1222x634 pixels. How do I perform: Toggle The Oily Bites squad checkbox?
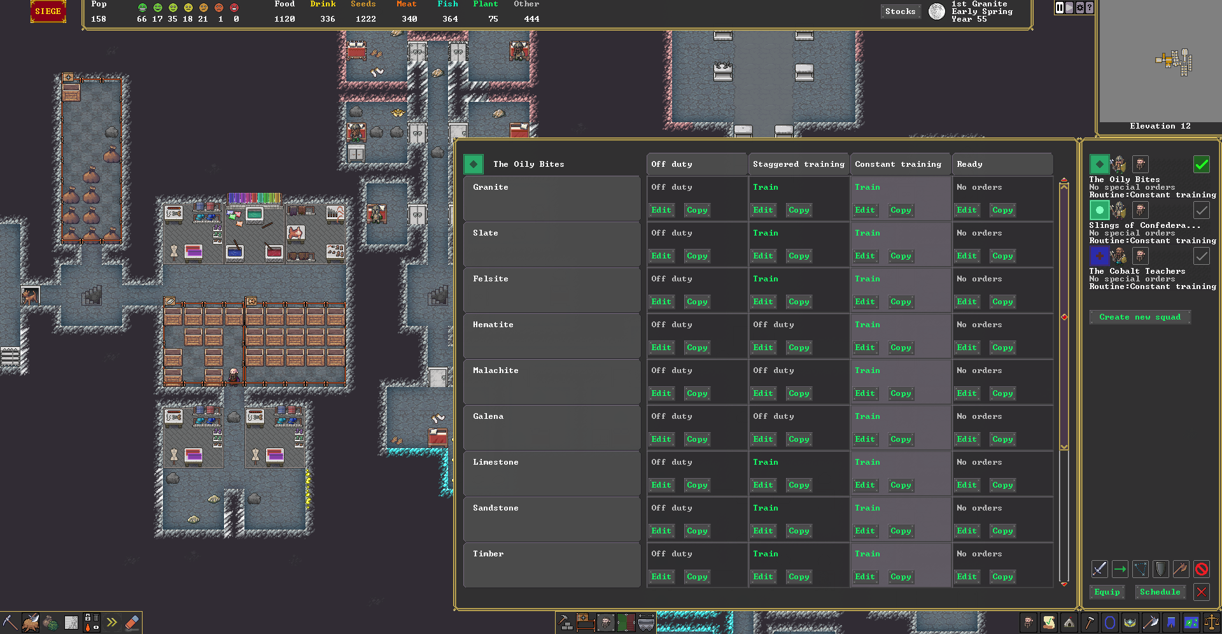(x=1201, y=164)
